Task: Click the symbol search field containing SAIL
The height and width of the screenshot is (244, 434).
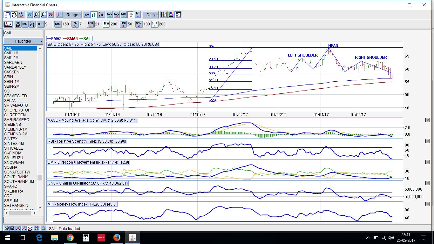Action: click(23, 33)
